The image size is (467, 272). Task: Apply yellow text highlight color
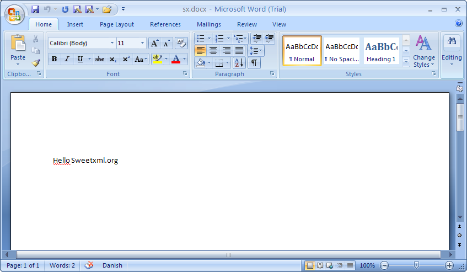pyautogui.click(x=157, y=59)
